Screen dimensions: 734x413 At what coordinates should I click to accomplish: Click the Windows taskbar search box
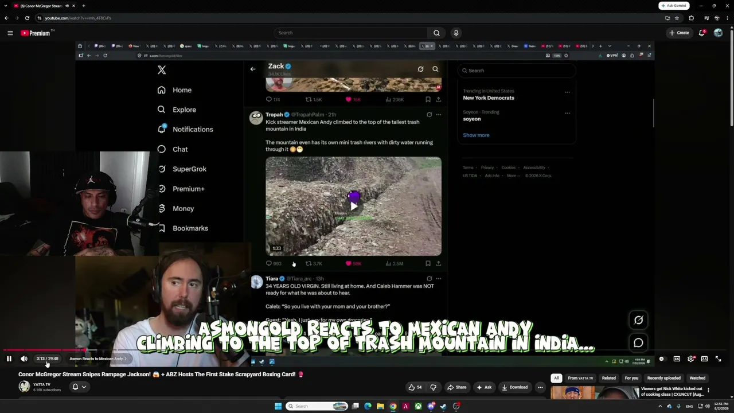(x=317, y=406)
